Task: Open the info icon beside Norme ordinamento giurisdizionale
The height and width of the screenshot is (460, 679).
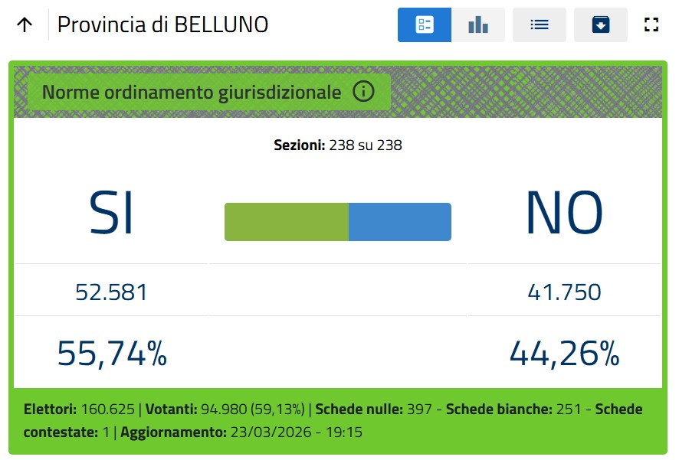Action: [363, 91]
